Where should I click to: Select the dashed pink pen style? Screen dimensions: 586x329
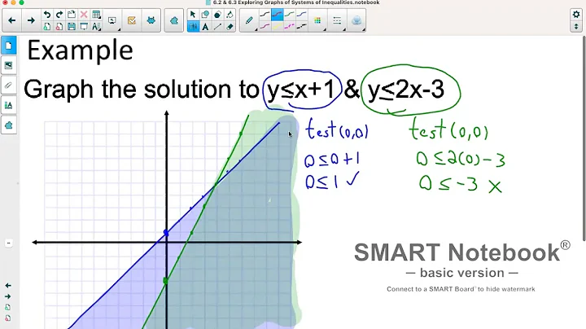(289, 27)
